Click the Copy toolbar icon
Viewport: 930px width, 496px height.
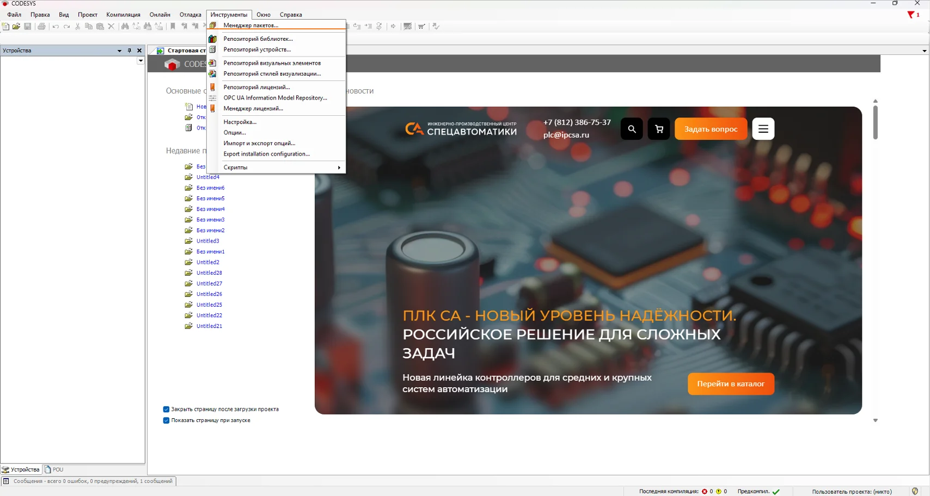point(89,26)
